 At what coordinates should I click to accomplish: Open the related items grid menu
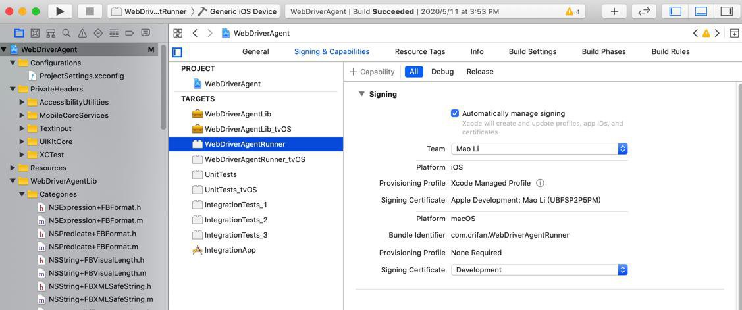178,33
